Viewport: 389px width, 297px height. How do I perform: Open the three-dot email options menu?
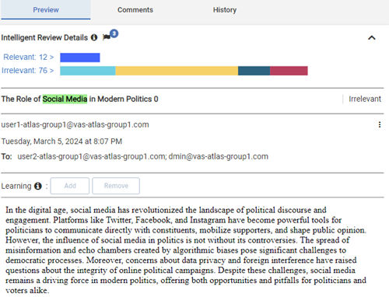coord(380,124)
